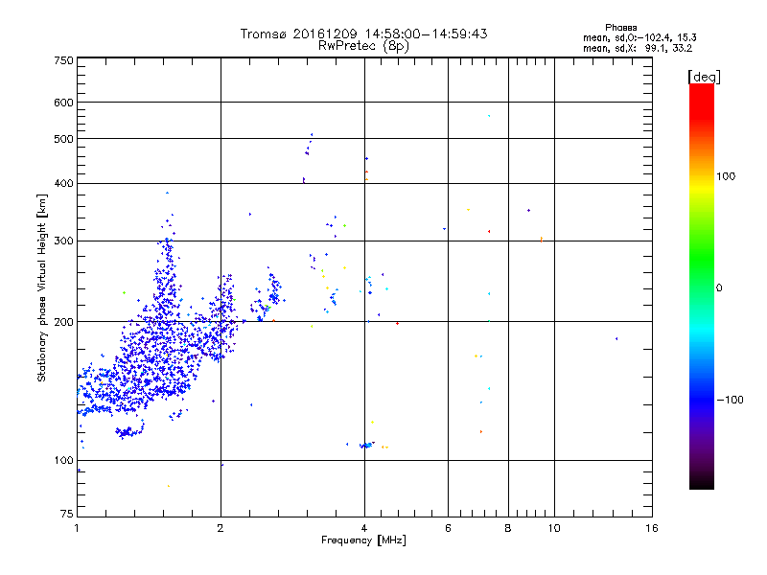Click the colorbar tick label '0'
The image size is (767, 575).
click(x=719, y=288)
